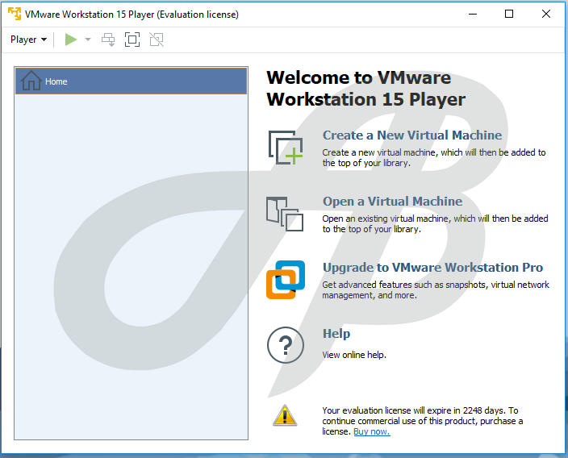Screen dimensions: 568x458
Task: Click the VMware Workstation Pro upgrade icon
Action: point(286,280)
